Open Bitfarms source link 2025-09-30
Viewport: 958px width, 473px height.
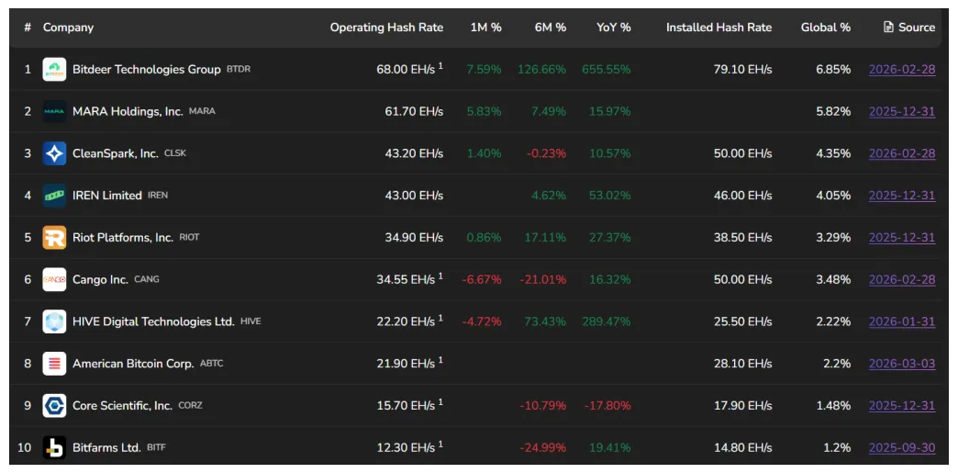pos(902,447)
